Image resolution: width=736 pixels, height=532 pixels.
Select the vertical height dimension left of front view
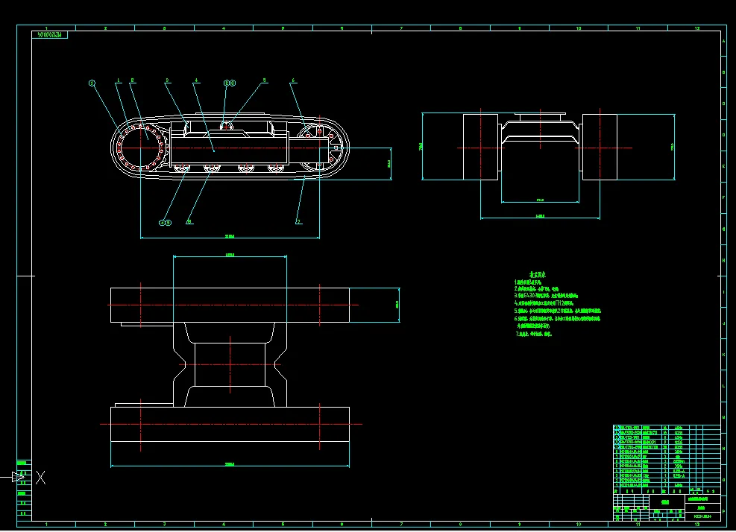click(421, 146)
